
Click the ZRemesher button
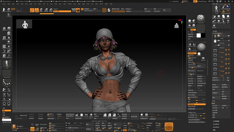(192, 71)
